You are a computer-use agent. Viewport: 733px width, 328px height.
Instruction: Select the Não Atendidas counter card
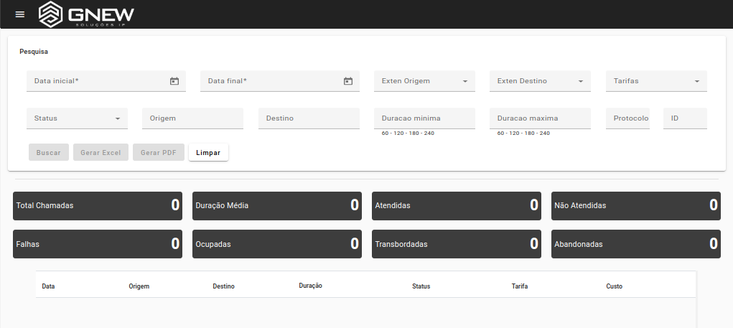(x=636, y=205)
